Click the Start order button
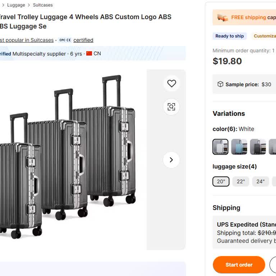The width and height of the screenshot is (276, 276). [x=239, y=265]
